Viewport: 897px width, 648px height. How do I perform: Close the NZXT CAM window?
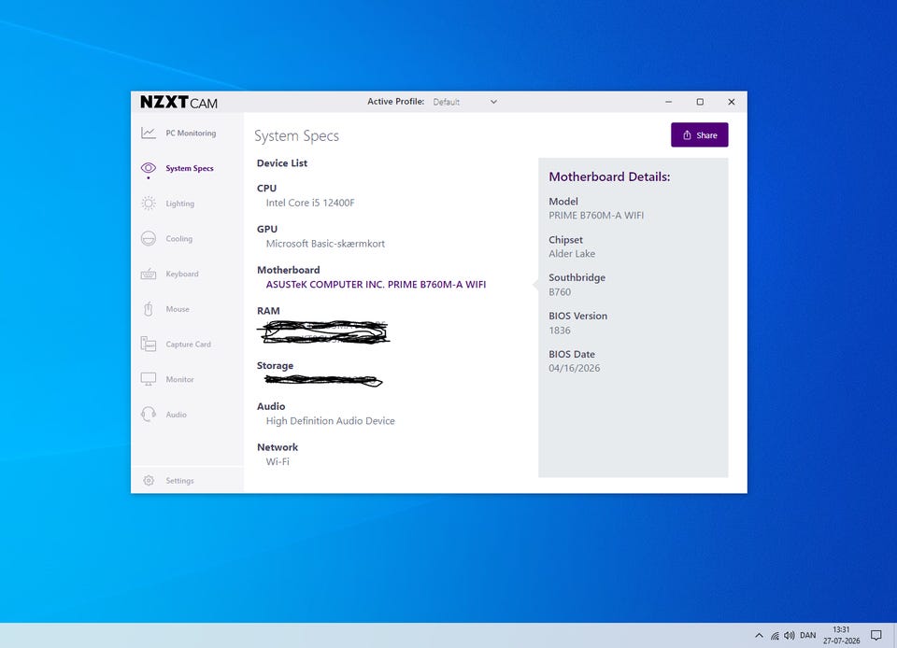tap(731, 102)
